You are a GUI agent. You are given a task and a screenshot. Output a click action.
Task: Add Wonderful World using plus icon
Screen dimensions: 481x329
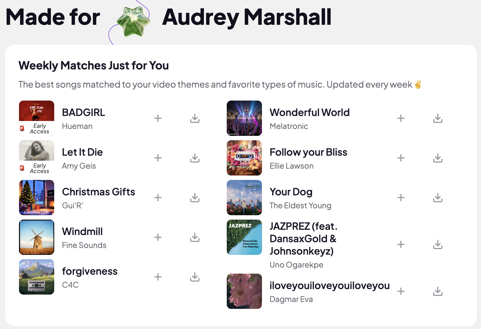[401, 118]
